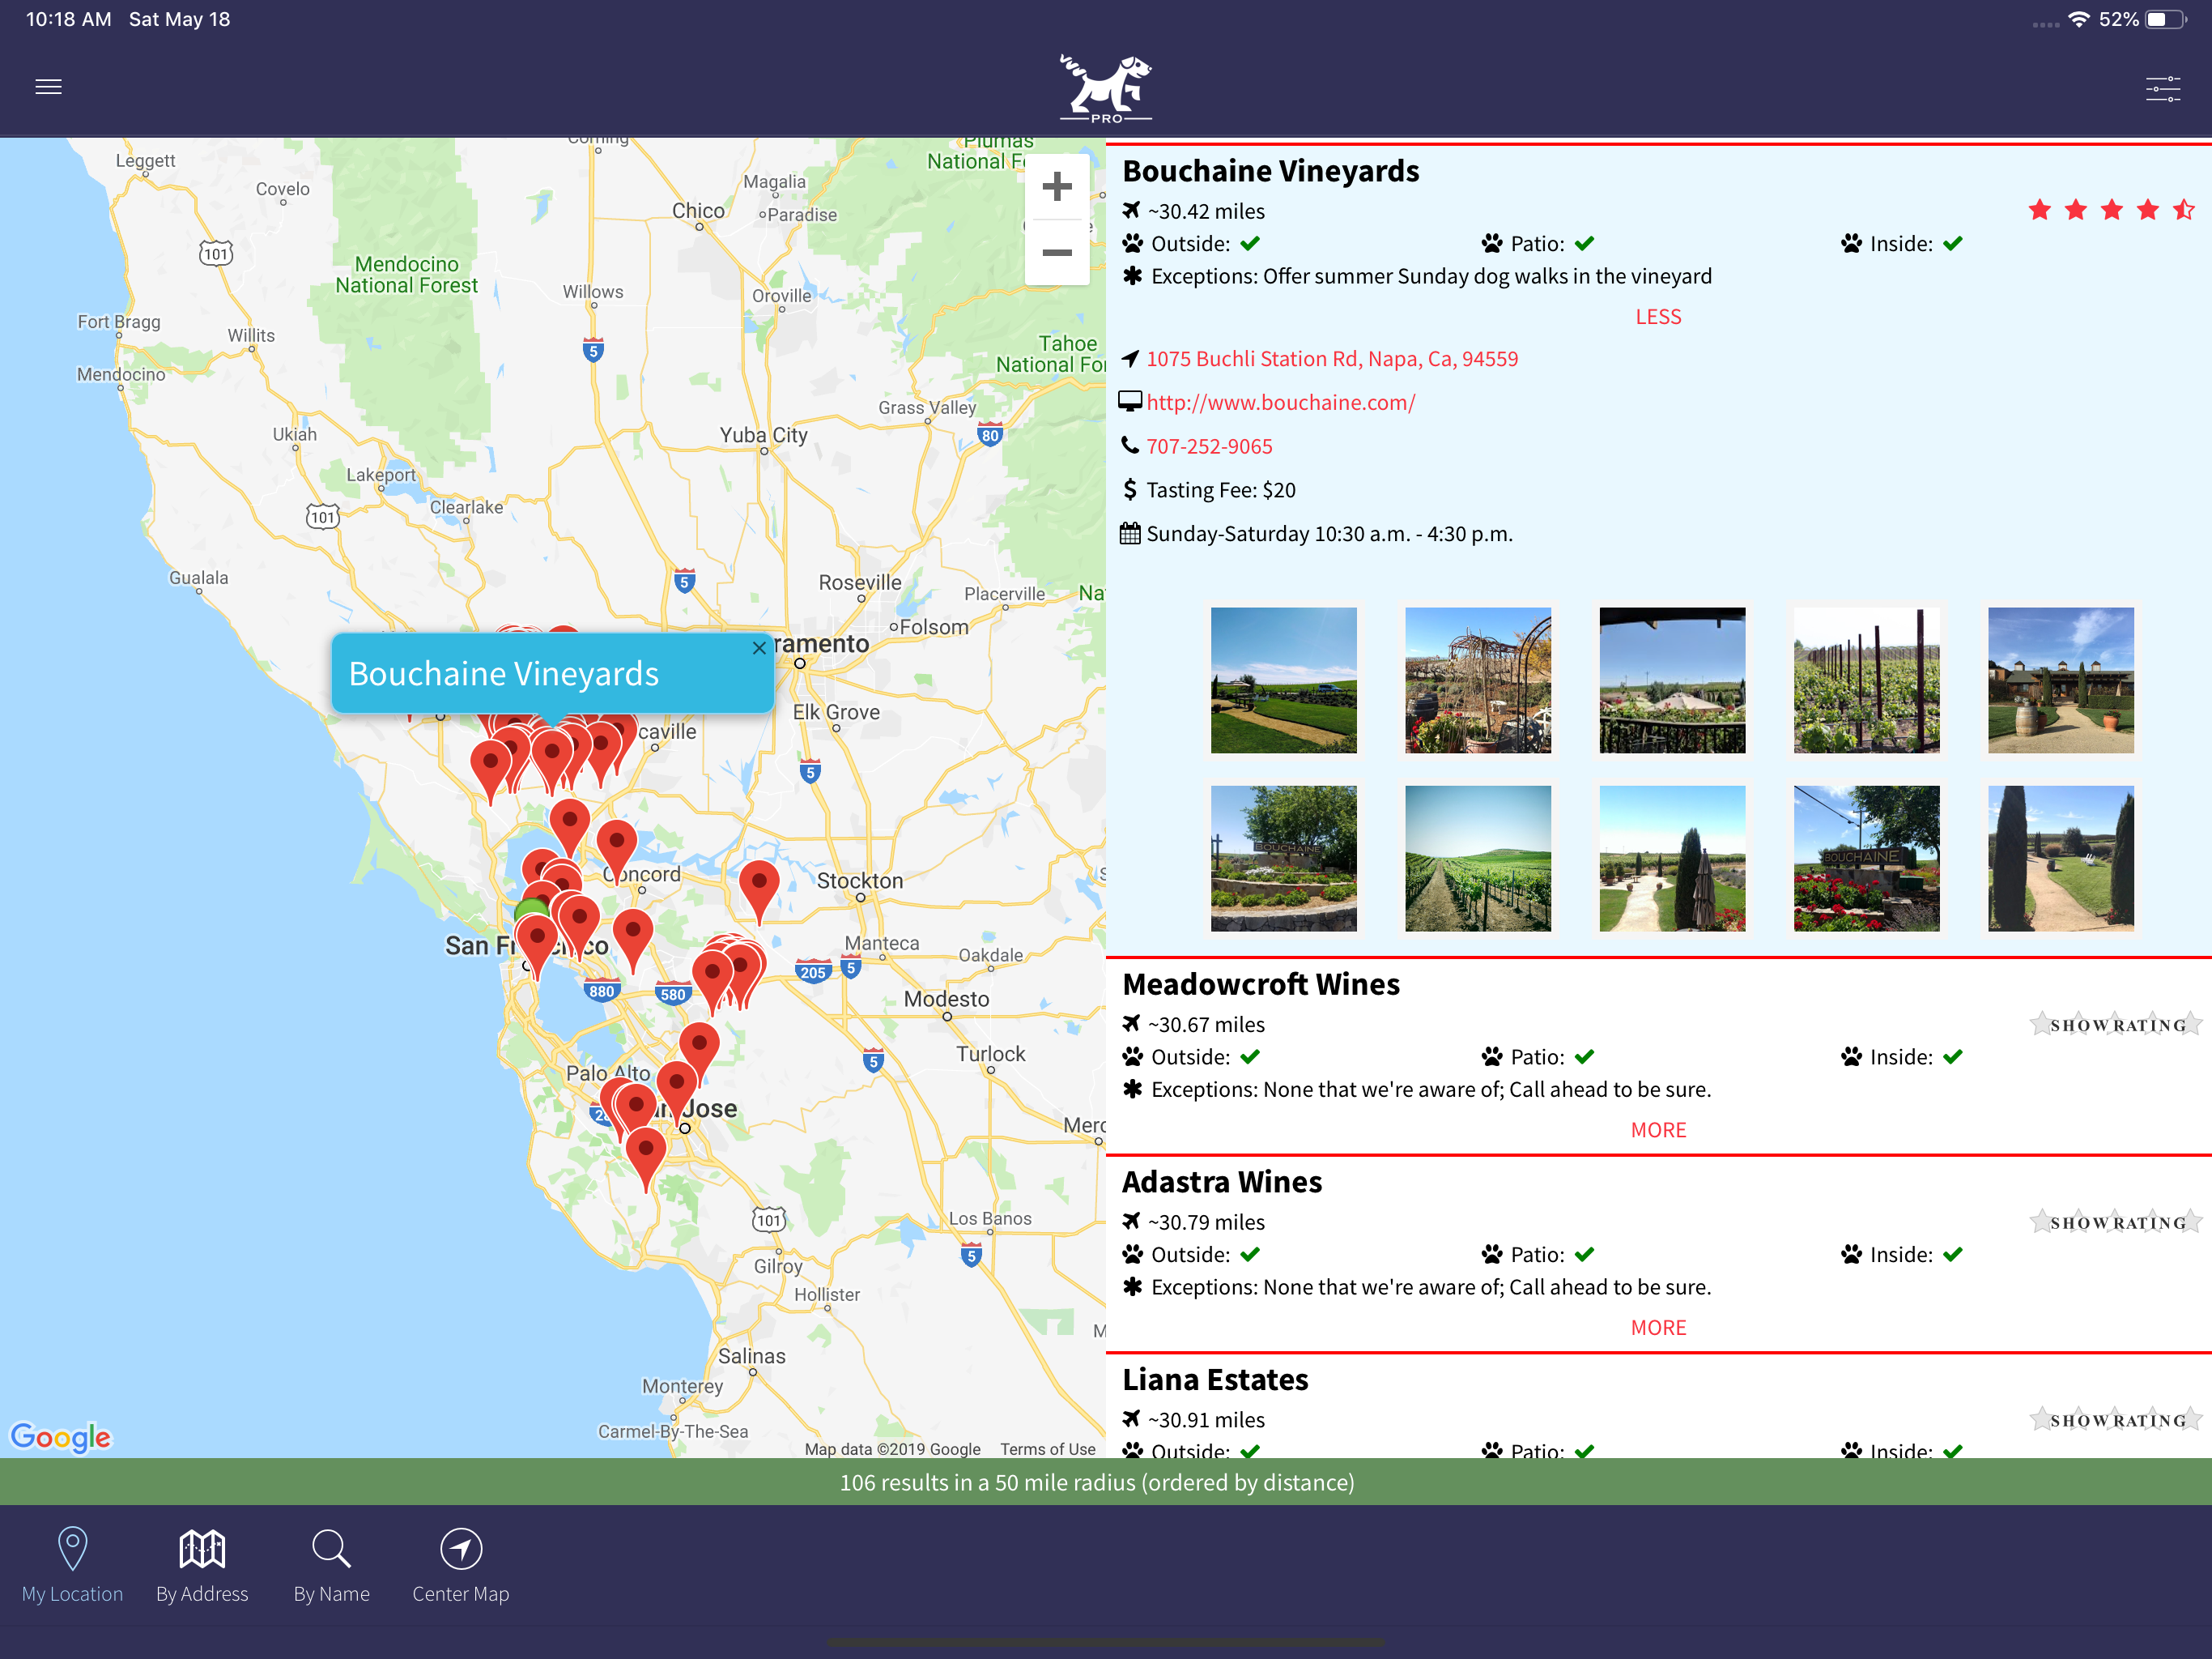The width and height of the screenshot is (2212, 1659).
Task: Tap the Sunday-Saturday hours text
Action: tap(1330, 535)
